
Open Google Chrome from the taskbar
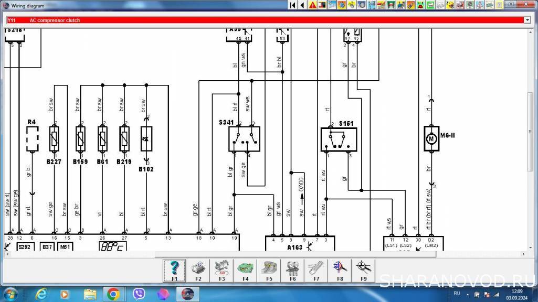point(113,294)
